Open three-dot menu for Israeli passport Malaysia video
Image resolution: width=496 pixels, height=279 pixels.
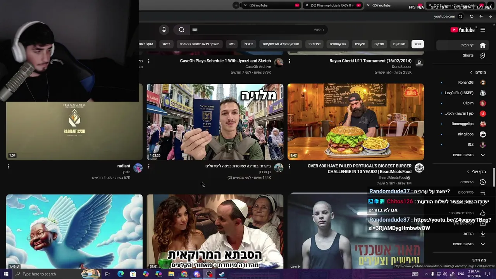point(149,166)
